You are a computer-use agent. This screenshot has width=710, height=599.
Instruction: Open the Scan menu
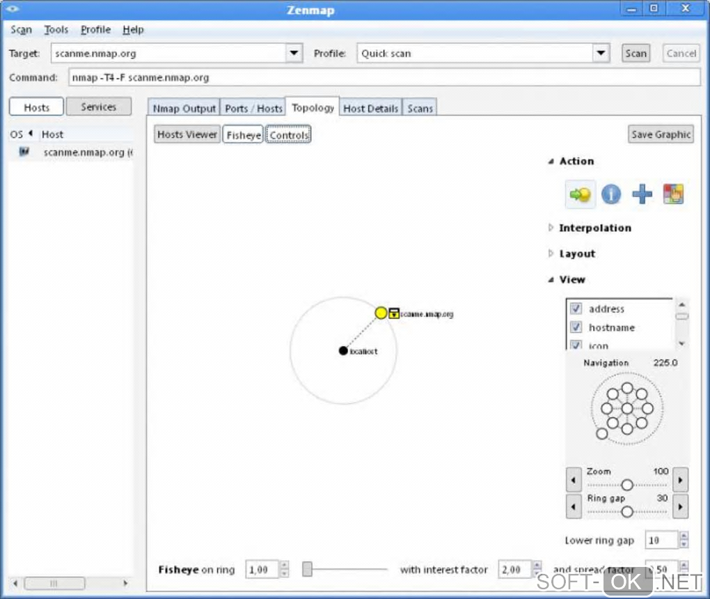tap(22, 29)
